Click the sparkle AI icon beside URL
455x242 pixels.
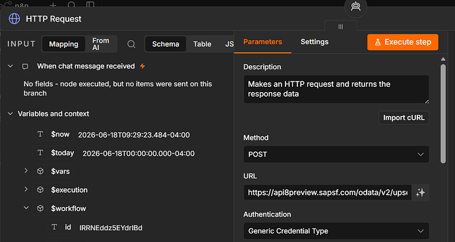point(420,193)
